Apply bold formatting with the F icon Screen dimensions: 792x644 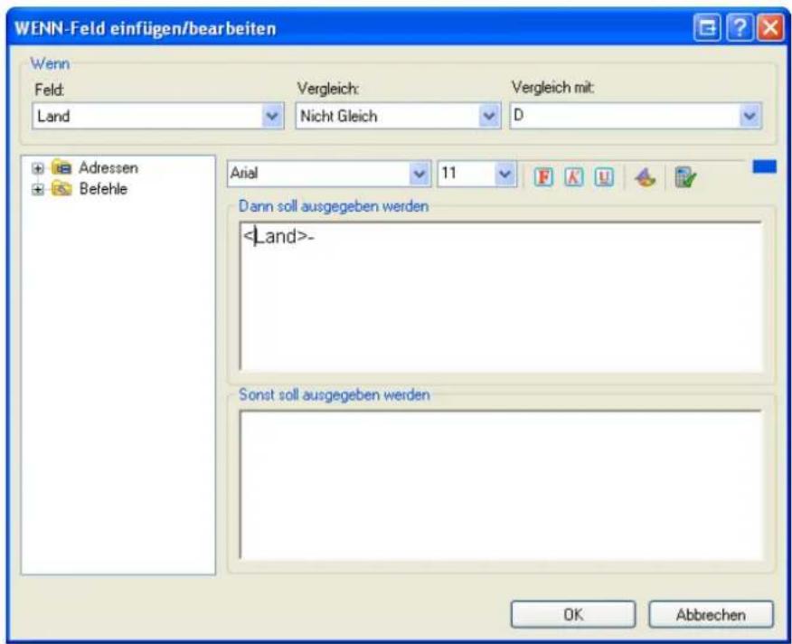coord(543,177)
